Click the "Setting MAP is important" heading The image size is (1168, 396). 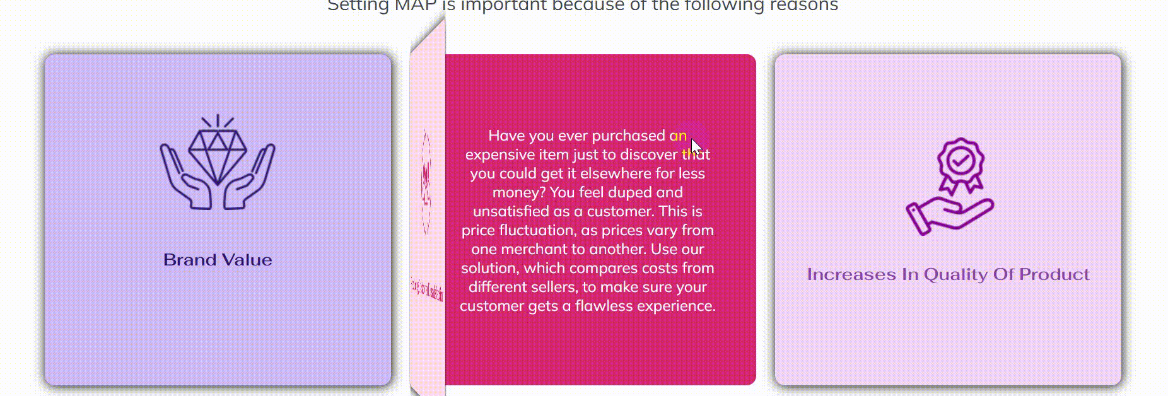click(x=583, y=6)
